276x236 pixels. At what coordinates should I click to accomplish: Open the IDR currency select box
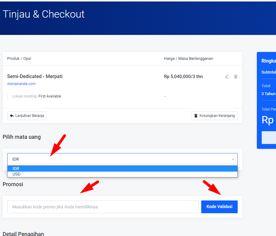pyautogui.click(x=122, y=159)
